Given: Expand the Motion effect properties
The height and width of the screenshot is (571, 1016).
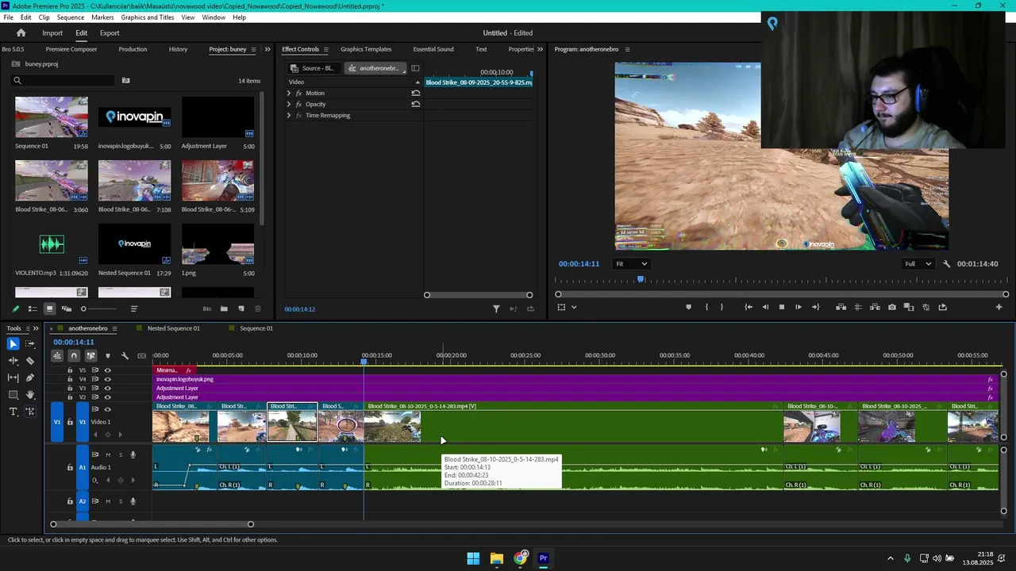Looking at the screenshot, I should 289,93.
